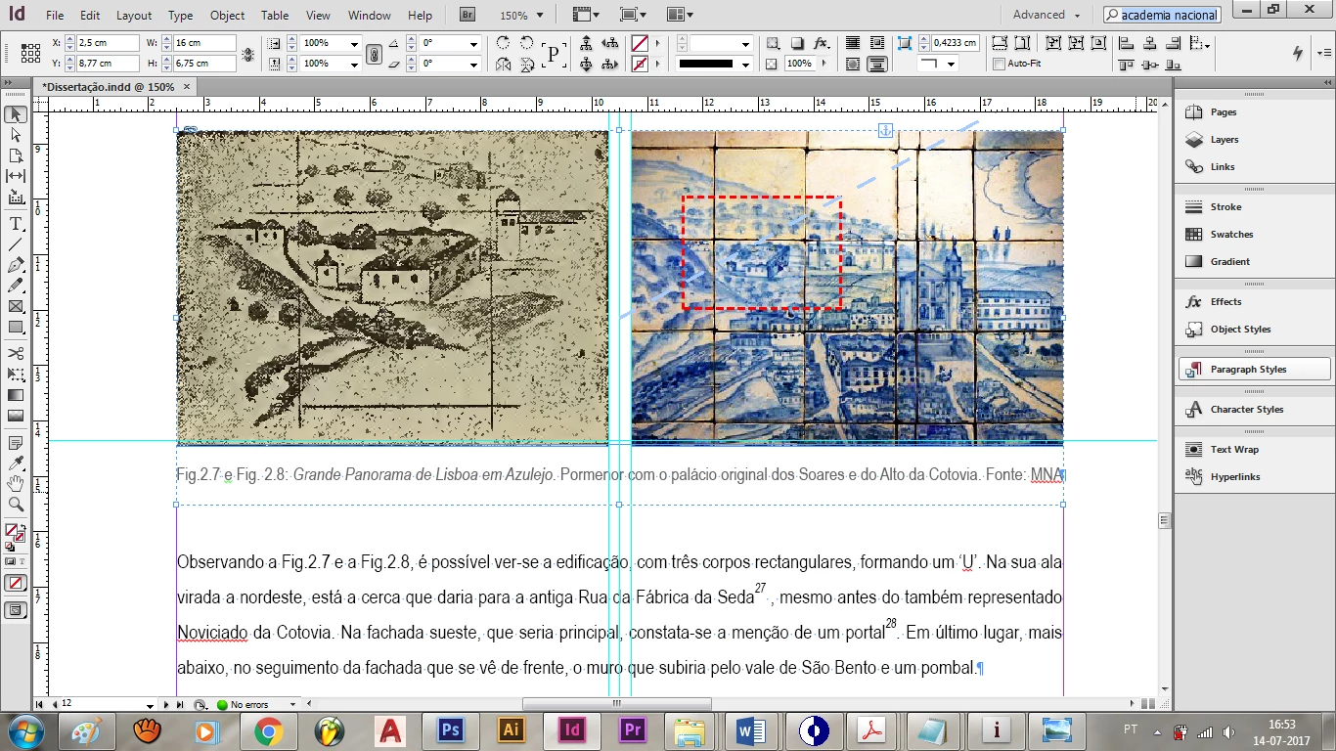Open the rotation angle dropdown

click(474, 43)
